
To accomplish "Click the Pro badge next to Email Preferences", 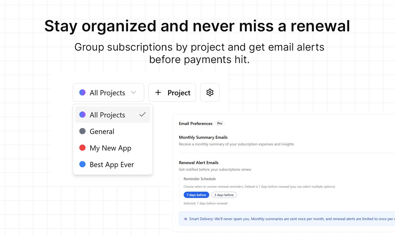I will (220, 123).
